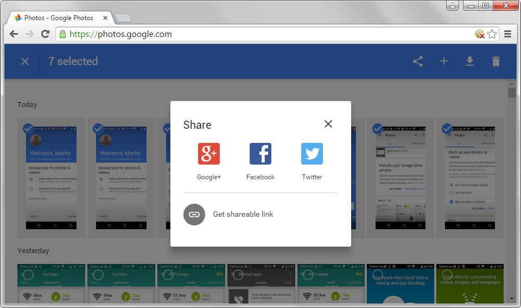Screen dimensions: 521x308
Task: Open Chrome user profile button
Action: 453,5
